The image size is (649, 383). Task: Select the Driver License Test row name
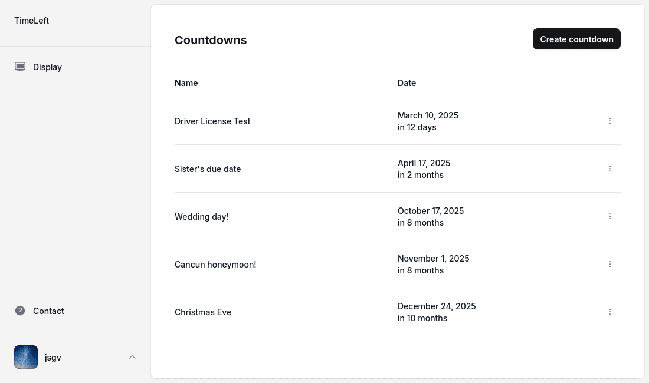point(212,121)
